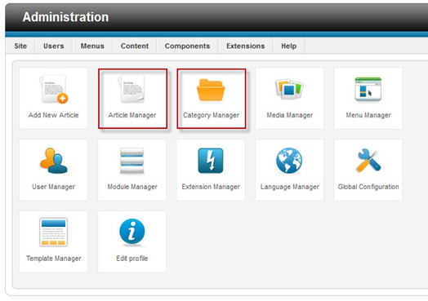Open Template Manager layout icon
Viewport: 428px width, 301px height.
[54, 232]
